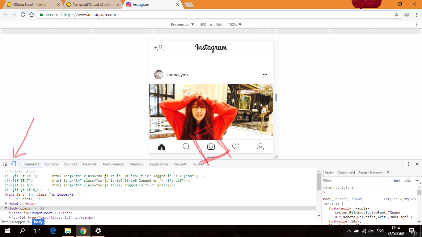The width and height of the screenshot is (422, 237).
Task: Click the Instagram home icon
Action: coord(162,147)
